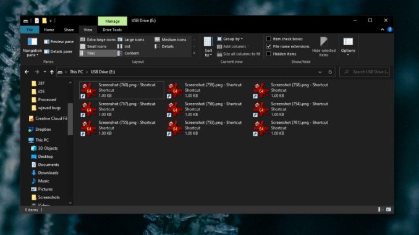Open the Processed folder in sidebar
Viewport: 419px width, 235px height.
coord(44,99)
